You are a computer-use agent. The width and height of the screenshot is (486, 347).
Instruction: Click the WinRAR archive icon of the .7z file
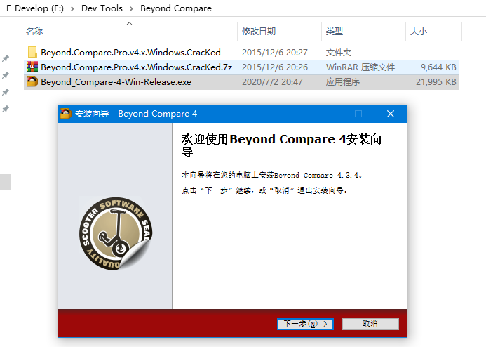[x=32, y=67]
